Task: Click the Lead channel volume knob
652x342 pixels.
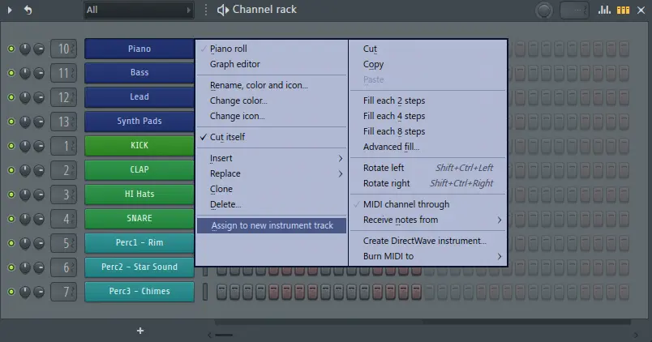Action: (x=39, y=97)
